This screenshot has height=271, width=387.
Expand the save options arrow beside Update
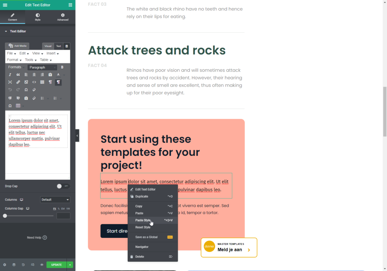coord(70,265)
